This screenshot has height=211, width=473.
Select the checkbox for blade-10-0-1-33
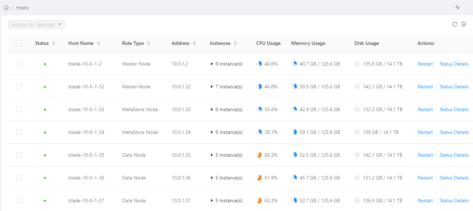pyautogui.click(x=19, y=109)
